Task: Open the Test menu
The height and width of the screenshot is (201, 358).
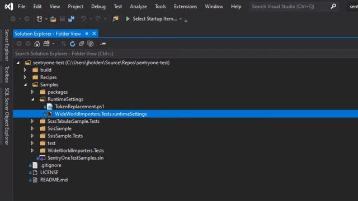Action: click(118, 6)
